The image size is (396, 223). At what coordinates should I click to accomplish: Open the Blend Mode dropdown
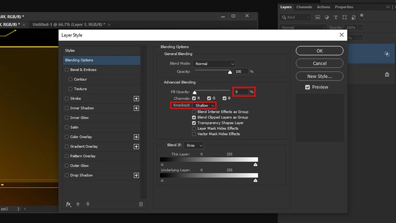pos(214,64)
